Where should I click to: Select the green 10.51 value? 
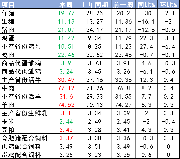click(x=66, y=47)
